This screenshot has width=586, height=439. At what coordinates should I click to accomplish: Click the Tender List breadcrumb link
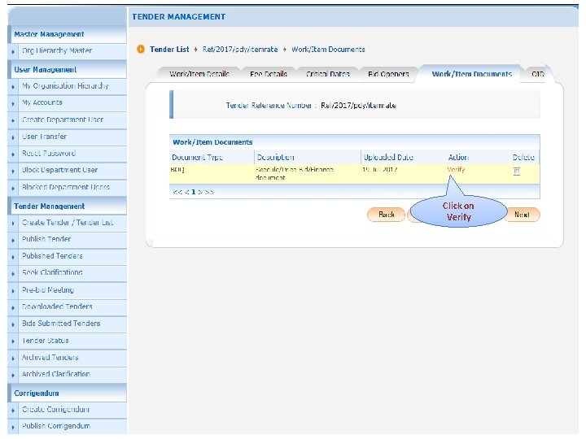[x=169, y=50]
